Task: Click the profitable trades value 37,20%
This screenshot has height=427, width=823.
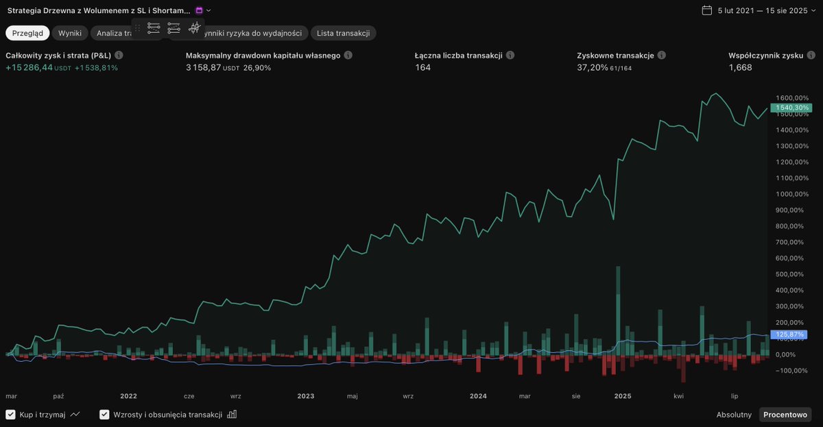Action: pos(593,68)
